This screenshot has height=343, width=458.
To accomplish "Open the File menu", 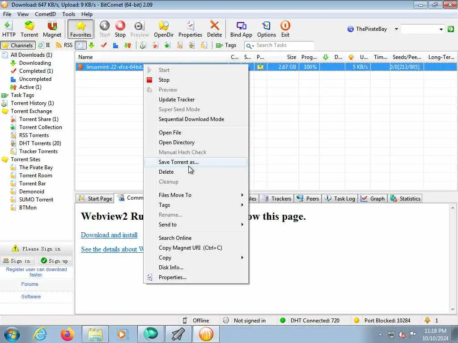I will tap(7, 14).
